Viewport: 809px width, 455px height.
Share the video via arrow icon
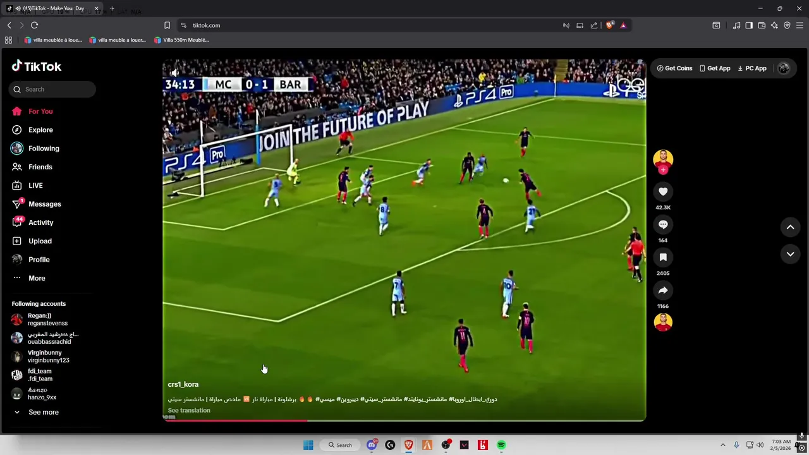(663, 290)
